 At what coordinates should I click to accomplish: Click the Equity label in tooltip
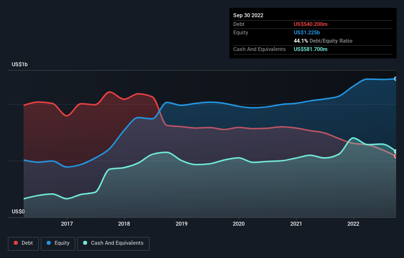click(241, 32)
